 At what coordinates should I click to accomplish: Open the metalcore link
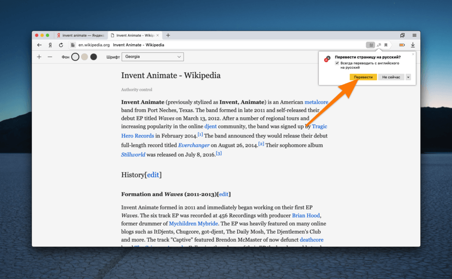tap(316, 102)
